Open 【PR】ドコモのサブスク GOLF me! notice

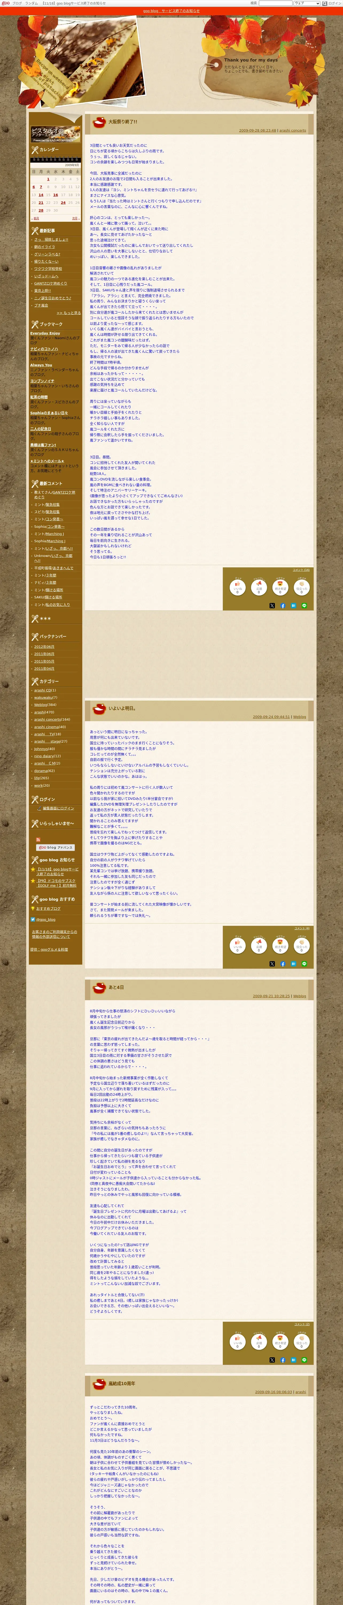coord(57,883)
